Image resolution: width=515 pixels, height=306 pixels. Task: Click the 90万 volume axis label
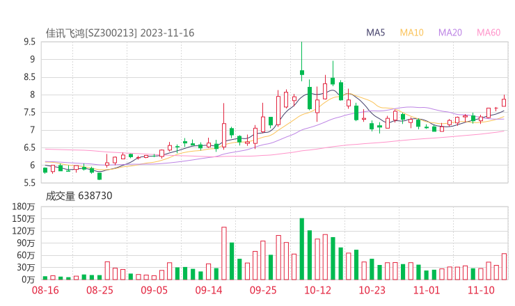click(26, 243)
